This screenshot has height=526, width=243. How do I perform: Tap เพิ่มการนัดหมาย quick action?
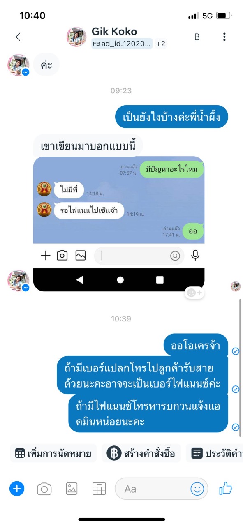coord(53,453)
